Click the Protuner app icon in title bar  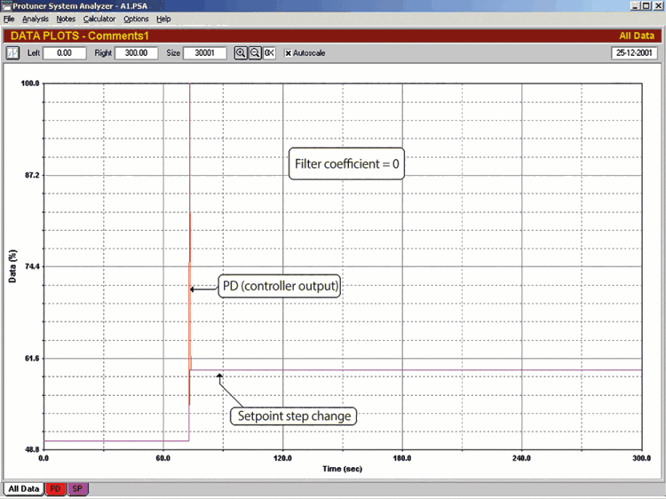[x=6, y=5]
